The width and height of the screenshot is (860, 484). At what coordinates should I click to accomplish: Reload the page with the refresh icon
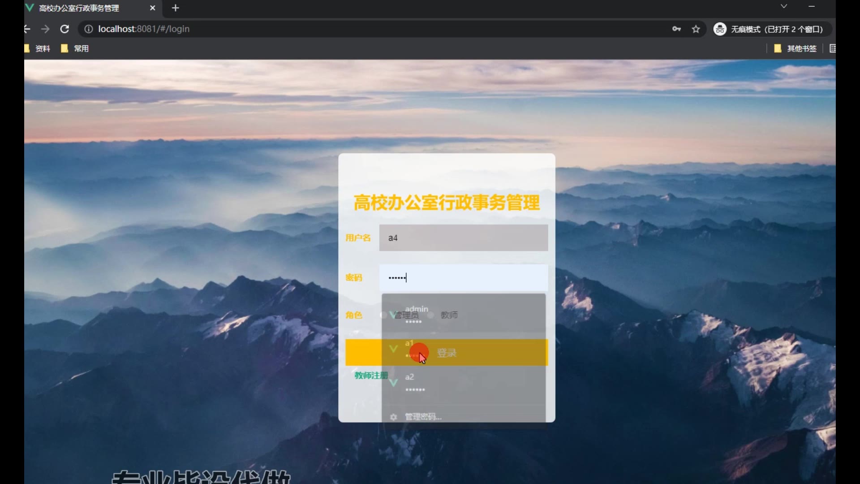tap(64, 29)
